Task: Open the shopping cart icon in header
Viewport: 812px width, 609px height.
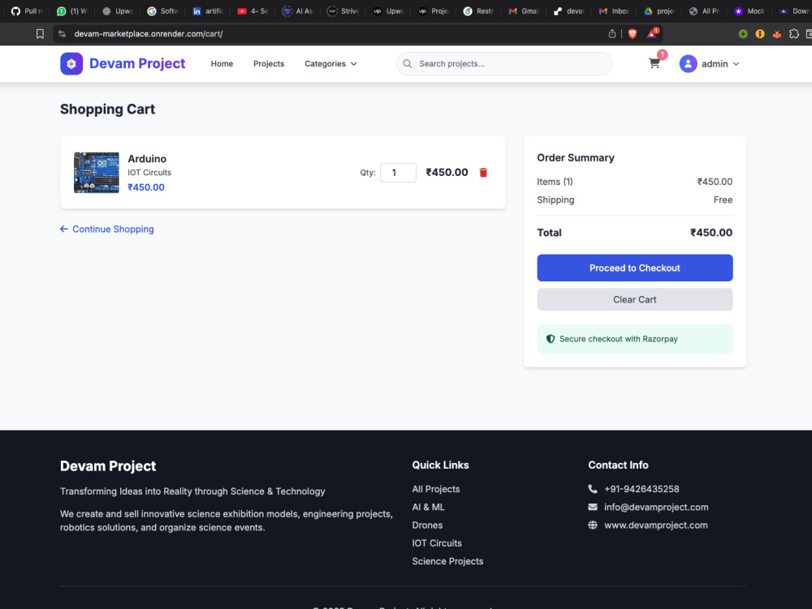Action: (654, 63)
